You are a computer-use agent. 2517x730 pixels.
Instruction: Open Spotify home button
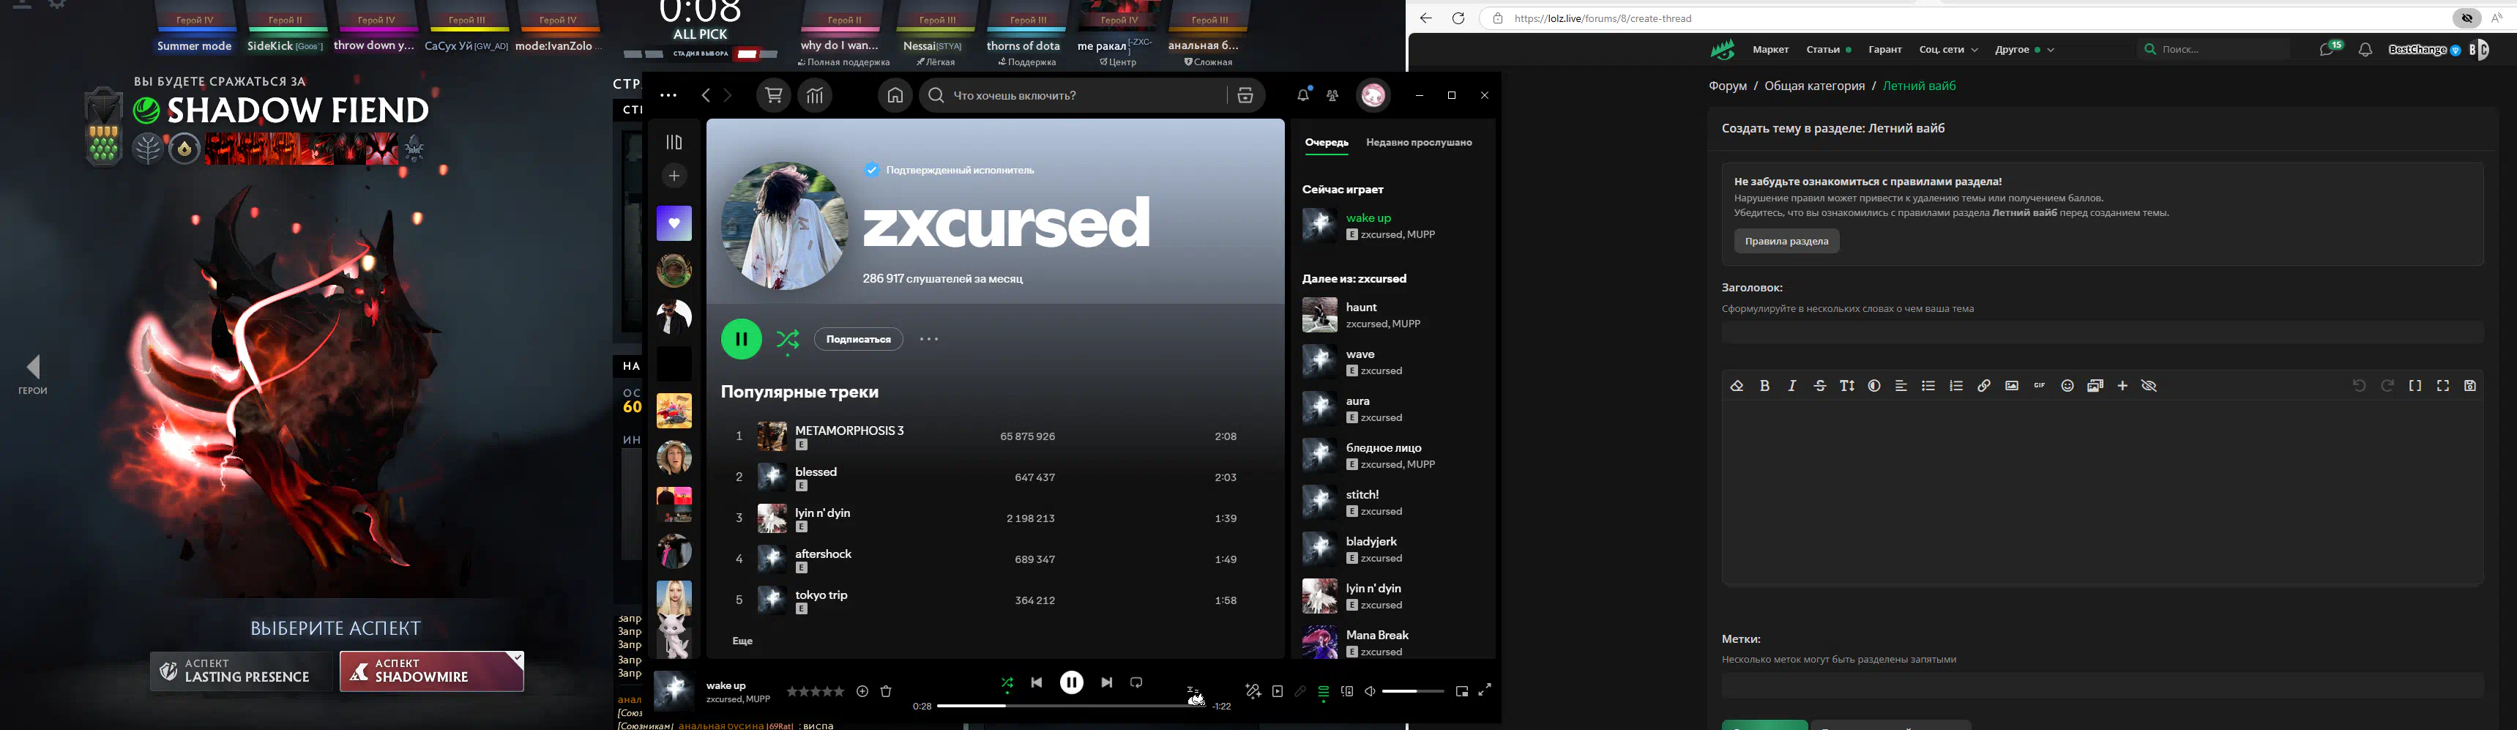[x=895, y=96]
